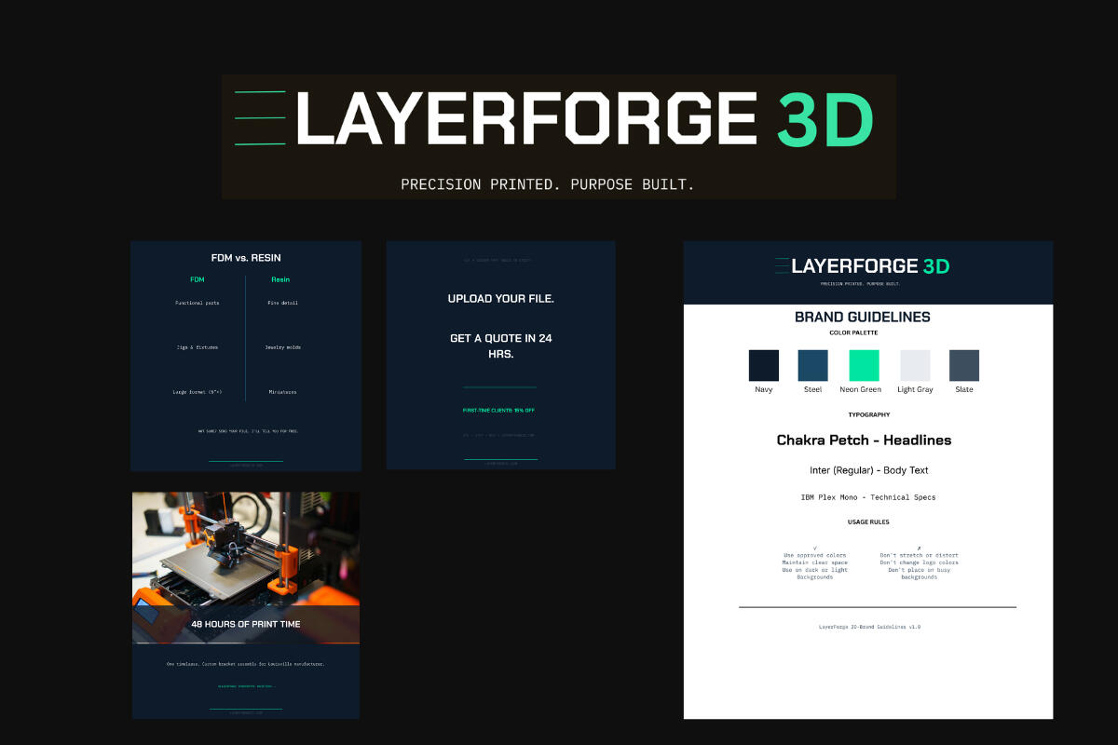Click the UPLOAD YOUR FILE. headline
This screenshot has height=745, width=1118.
[501, 299]
